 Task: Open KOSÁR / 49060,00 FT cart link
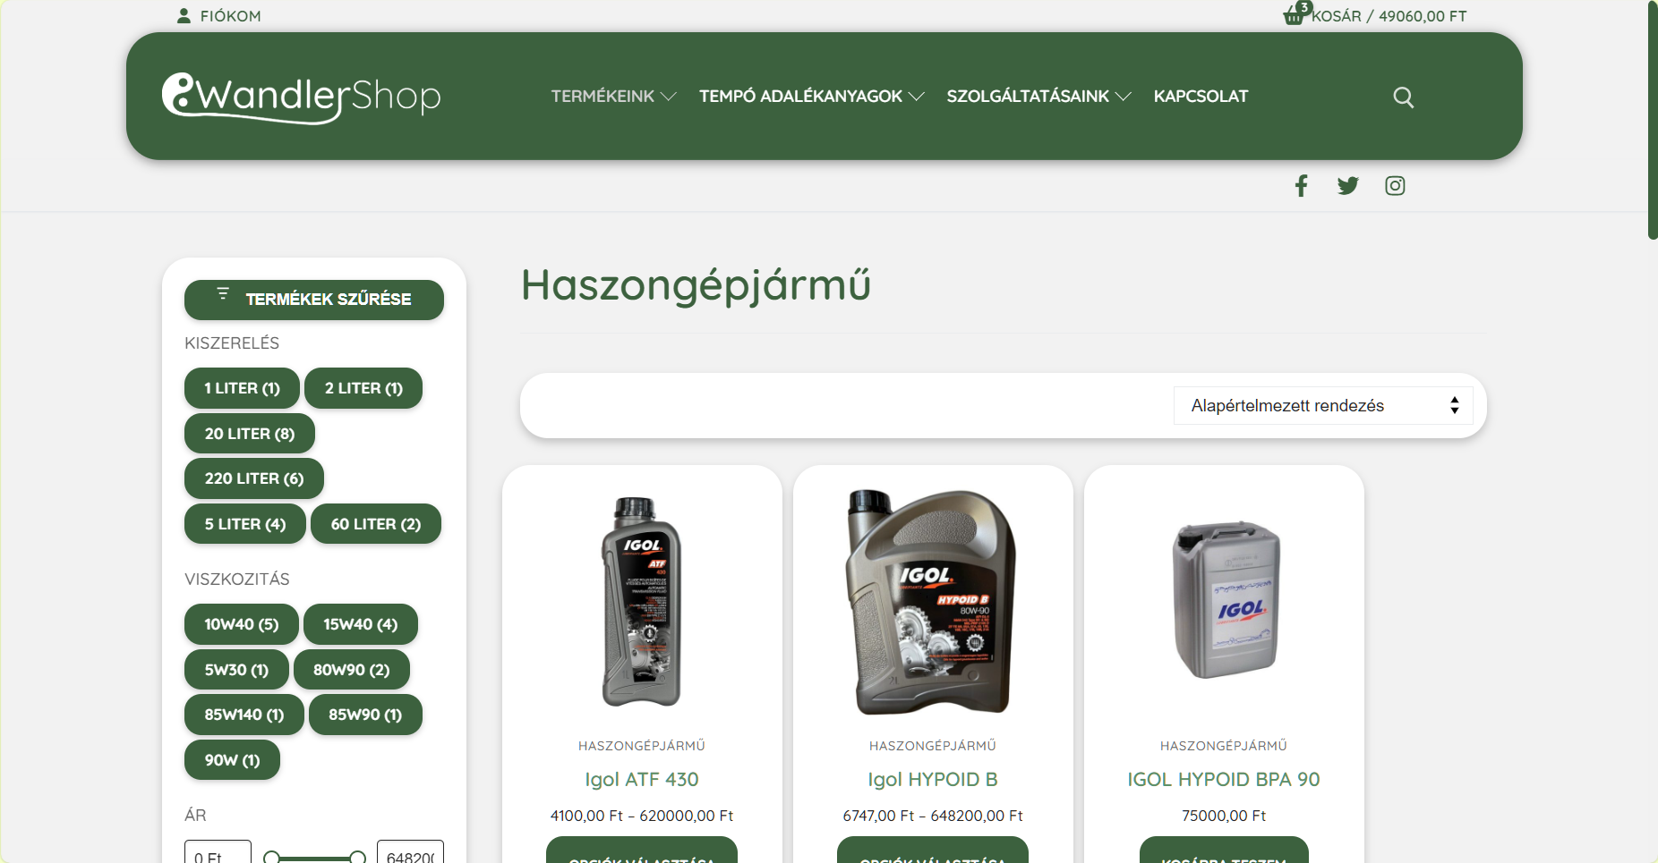coord(1389,16)
